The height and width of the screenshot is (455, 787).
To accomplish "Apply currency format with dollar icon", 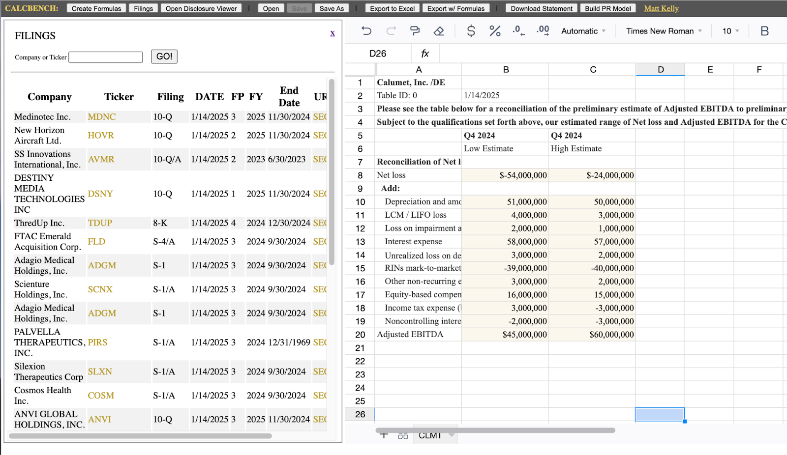I will coord(471,31).
